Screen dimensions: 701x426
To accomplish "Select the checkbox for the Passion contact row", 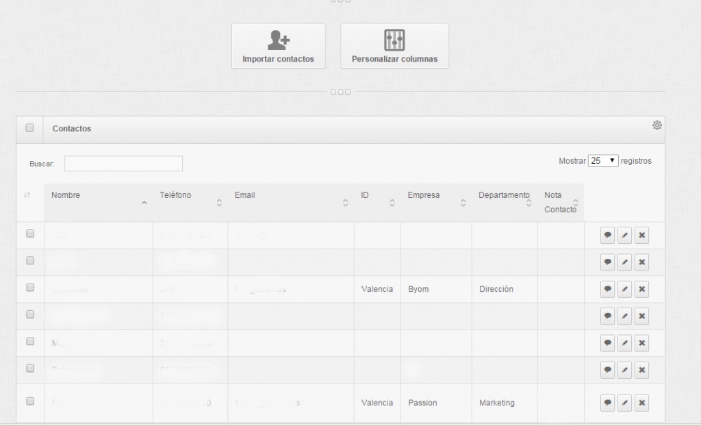I will (30, 401).
